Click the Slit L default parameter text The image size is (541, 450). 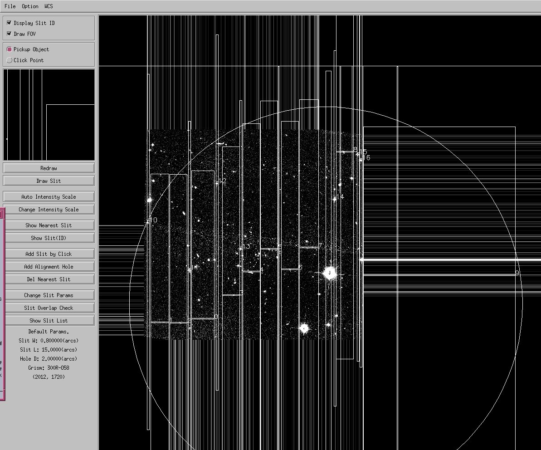tap(49, 350)
